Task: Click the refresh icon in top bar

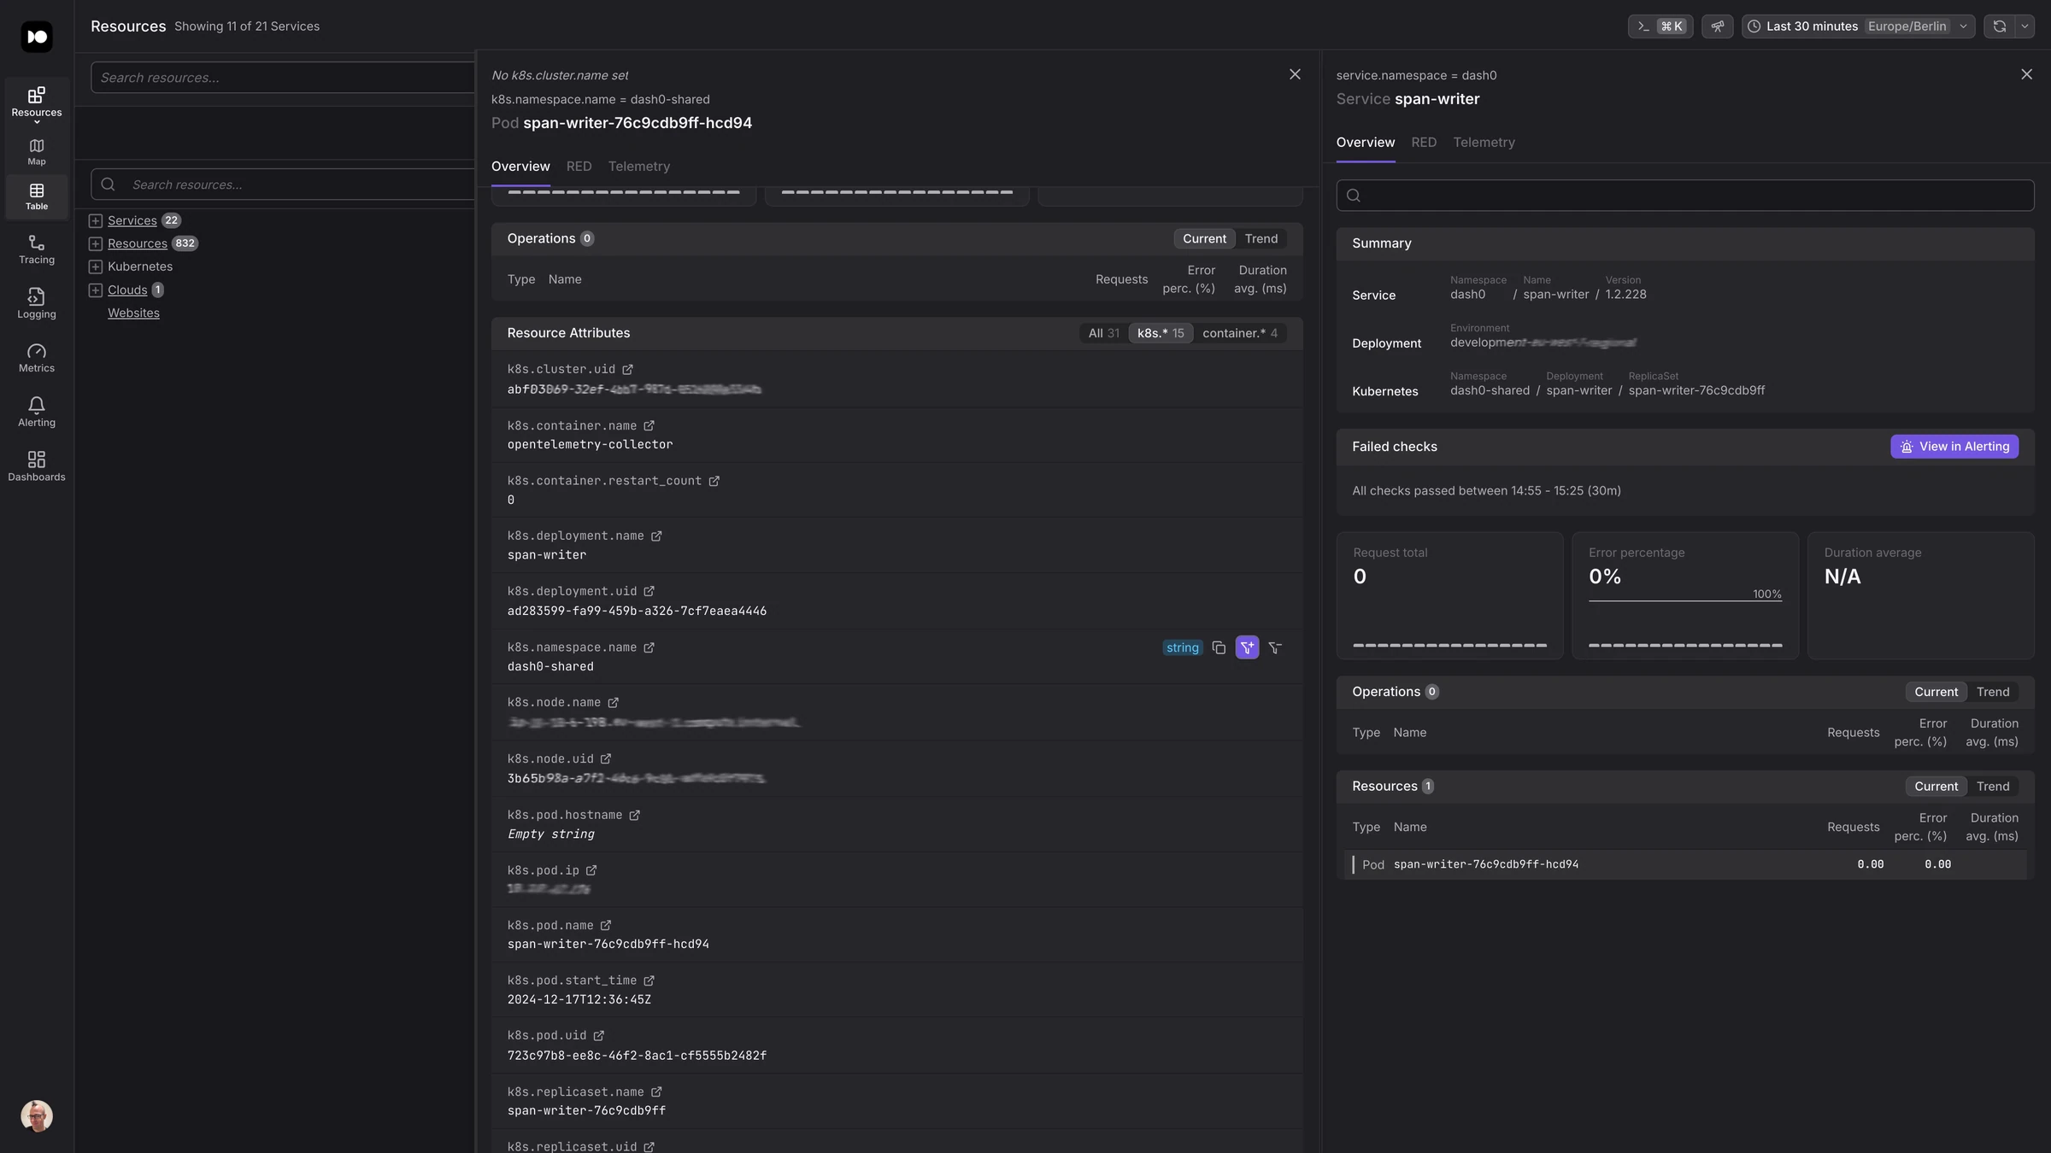Action: [1999, 26]
